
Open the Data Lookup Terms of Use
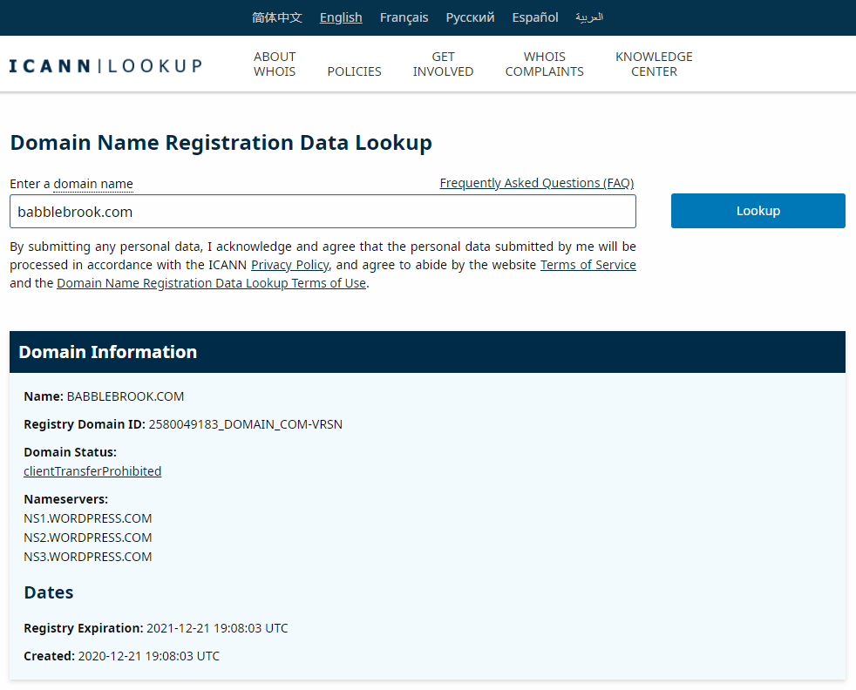point(211,282)
